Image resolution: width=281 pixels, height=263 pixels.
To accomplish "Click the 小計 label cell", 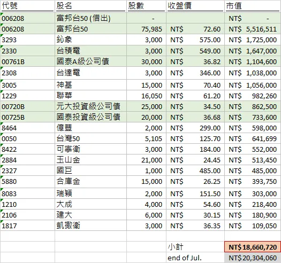I will (x=195, y=247).
